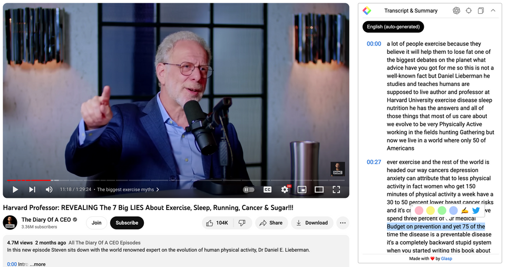Open 'The biggest exercise myths' chapter list
This screenshot has width=506, height=267.
[x=128, y=190]
